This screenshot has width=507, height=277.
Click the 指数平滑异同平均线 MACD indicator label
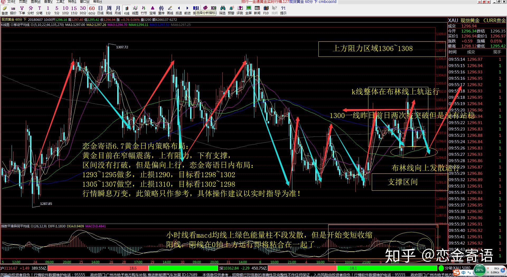15,226
